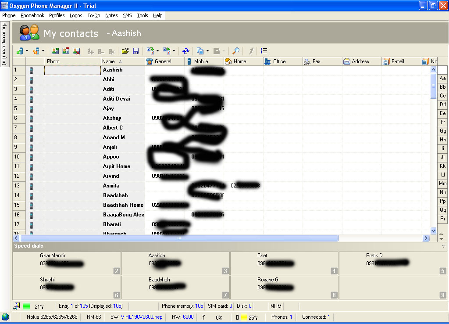Click the General column header
Viewport: 449px width, 324px height.
coord(165,61)
